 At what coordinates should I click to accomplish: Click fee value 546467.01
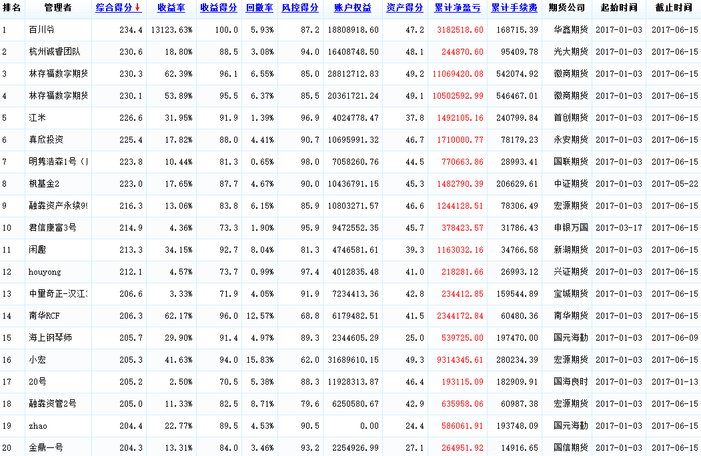point(517,96)
